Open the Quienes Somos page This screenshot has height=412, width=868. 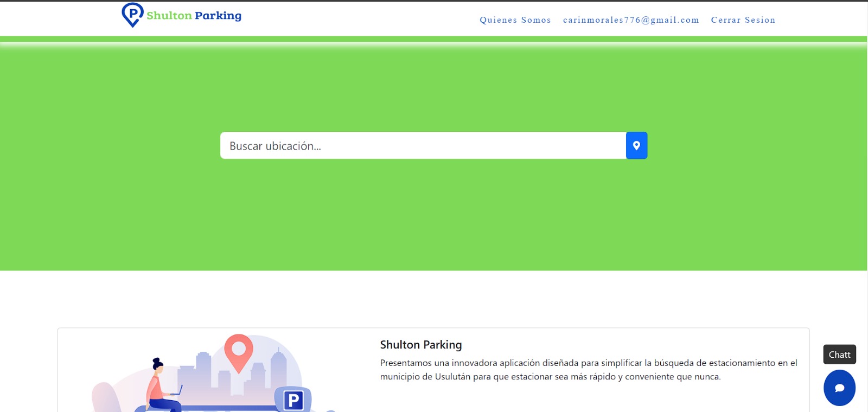(x=515, y=20)
